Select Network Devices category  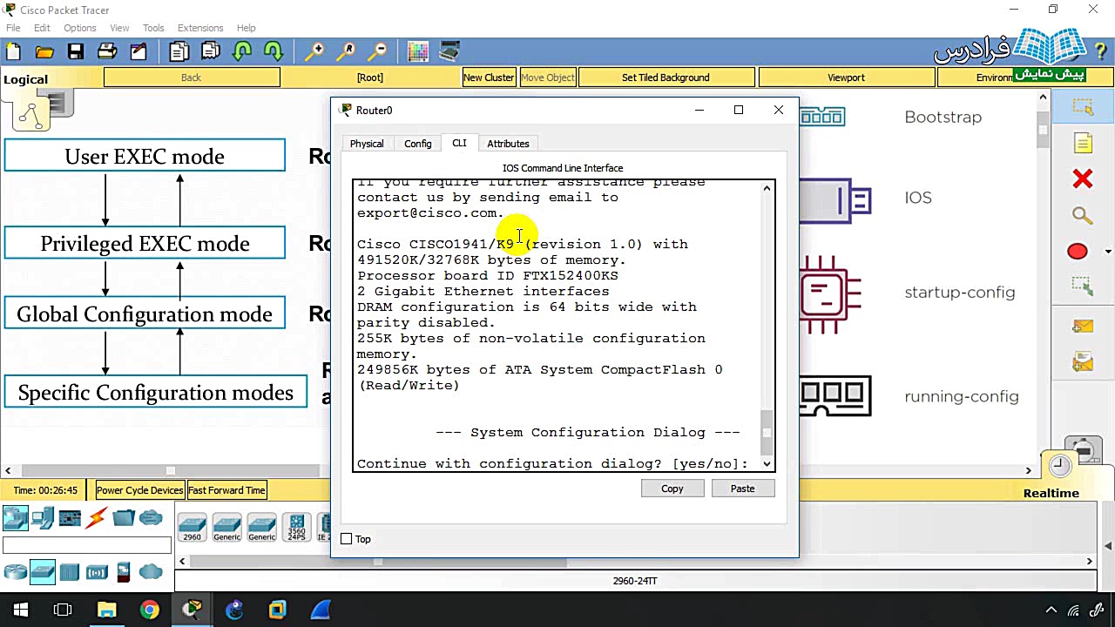15,518
